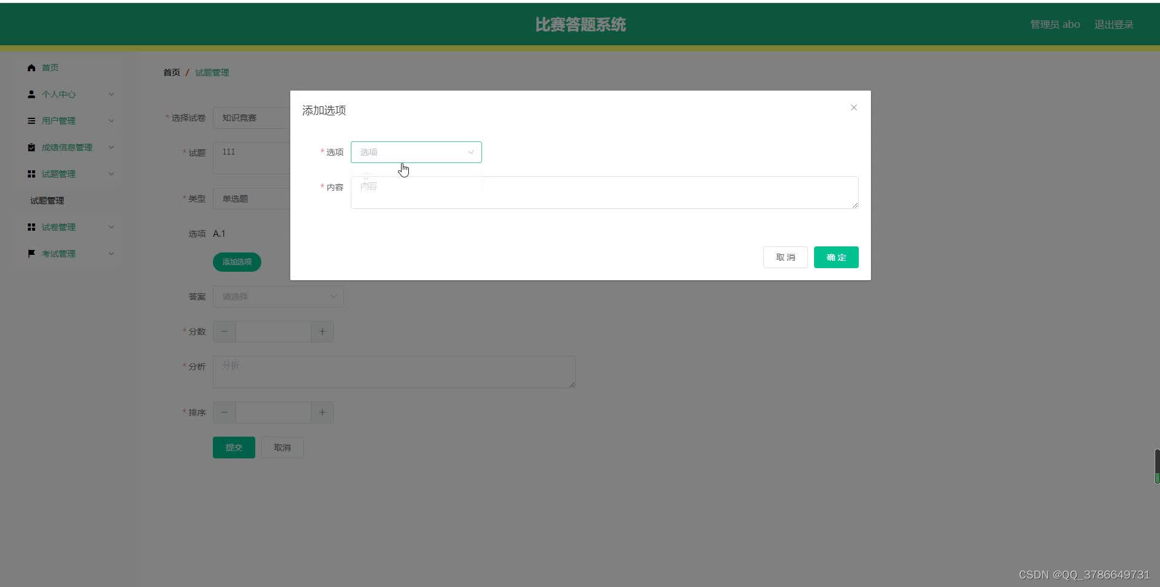Screen dimensions: 1160x587
Task: Click the 试题 field containing 111
Action: [252, 158]
